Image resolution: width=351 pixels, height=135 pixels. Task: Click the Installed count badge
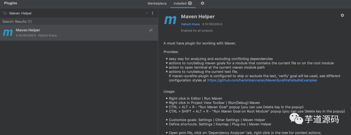190,3
